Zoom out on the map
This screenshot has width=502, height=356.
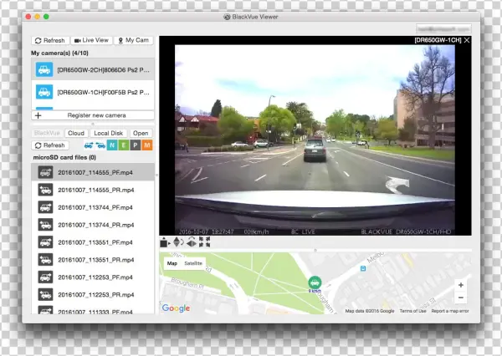tap(461, 298)
